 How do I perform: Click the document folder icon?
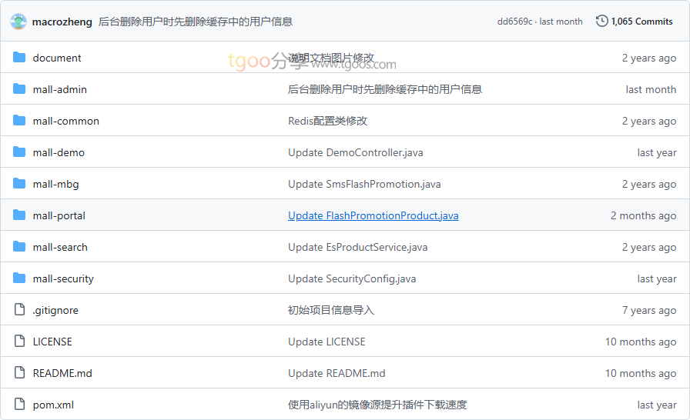click(x=19, y=58)
